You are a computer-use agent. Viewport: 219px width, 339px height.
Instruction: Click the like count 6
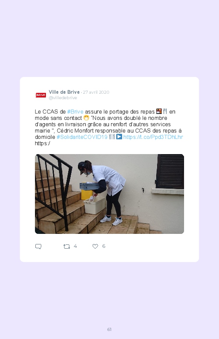point(104,246)
